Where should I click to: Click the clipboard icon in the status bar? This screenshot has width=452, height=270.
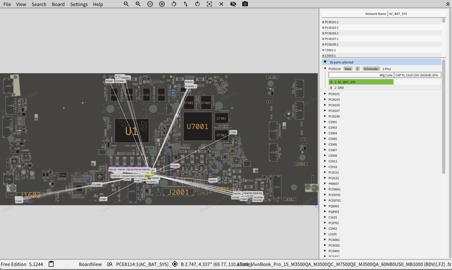pos(51,264)
